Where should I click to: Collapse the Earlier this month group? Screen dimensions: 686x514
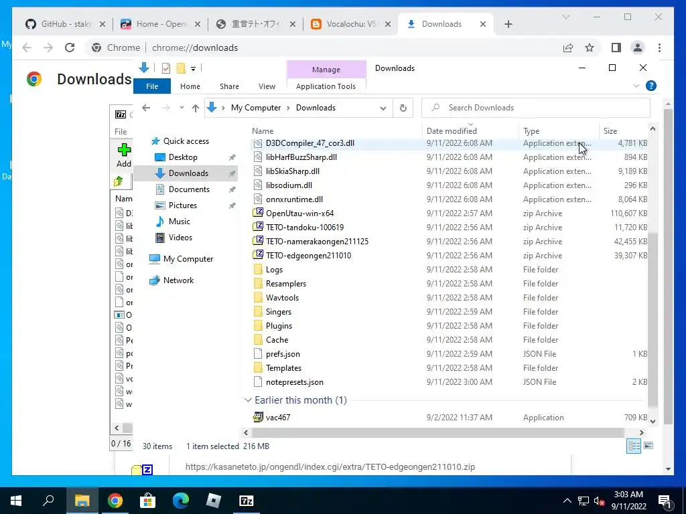coord(248,400)
